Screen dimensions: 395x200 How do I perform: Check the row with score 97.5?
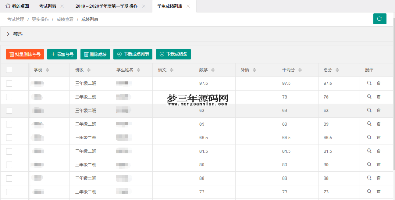click(9, 83)
